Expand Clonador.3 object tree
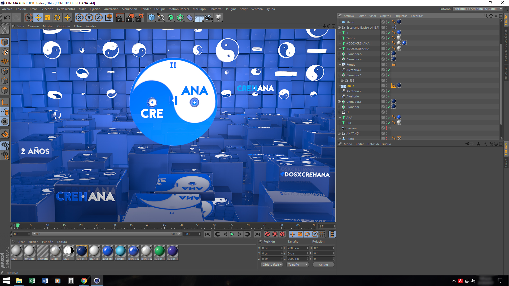This screenshot has height=286, width=509. pos(339,101)
